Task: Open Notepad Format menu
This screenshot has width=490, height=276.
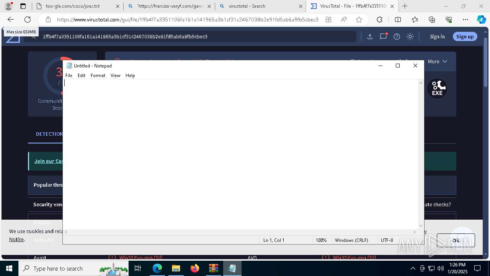Action: (98, 76)
